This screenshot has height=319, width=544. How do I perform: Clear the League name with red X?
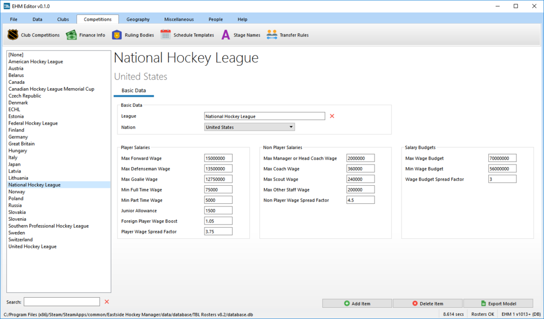pos(332,116)
